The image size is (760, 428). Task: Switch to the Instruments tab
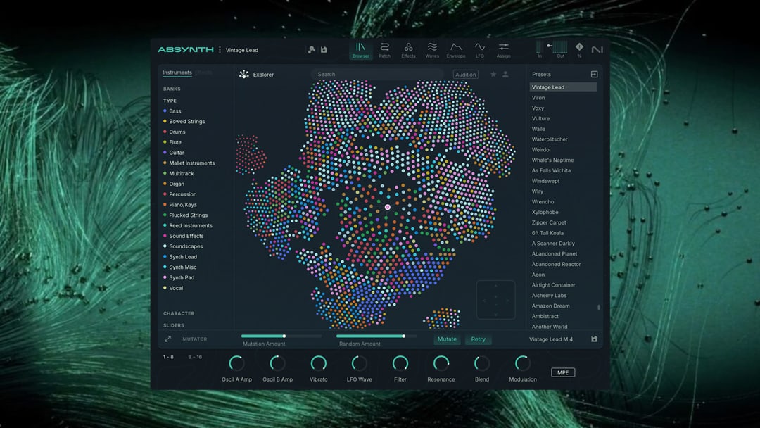[177, 73]
